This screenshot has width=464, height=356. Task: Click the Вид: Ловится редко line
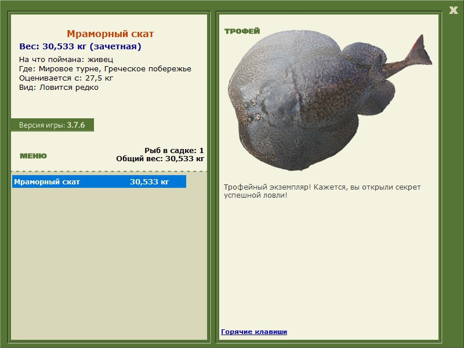59,88
